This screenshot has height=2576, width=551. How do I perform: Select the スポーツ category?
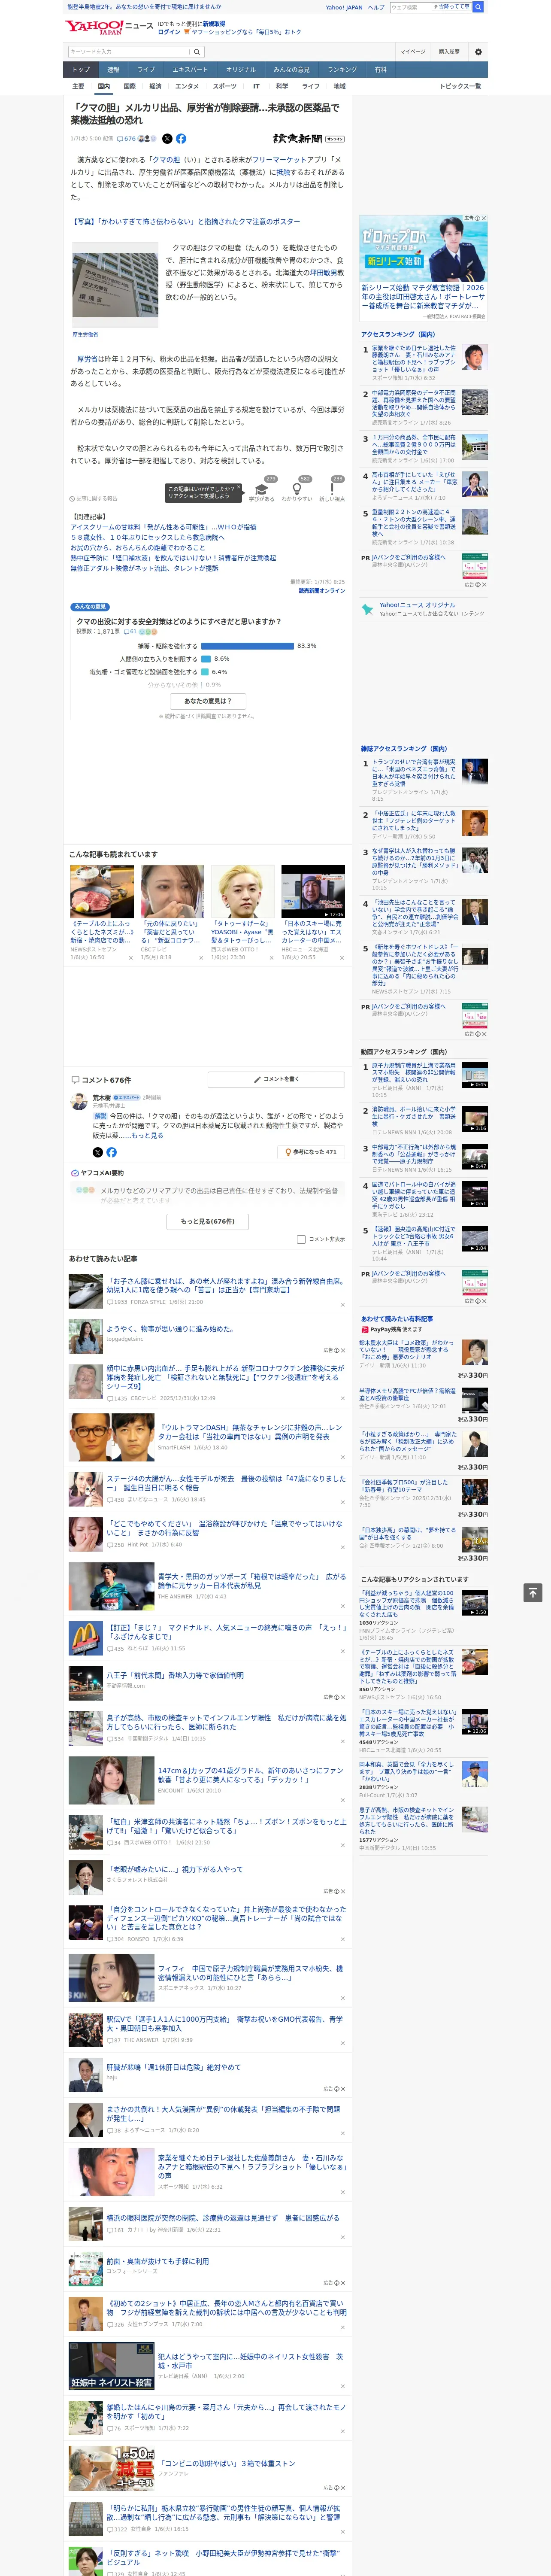click(x=225, y=86)
